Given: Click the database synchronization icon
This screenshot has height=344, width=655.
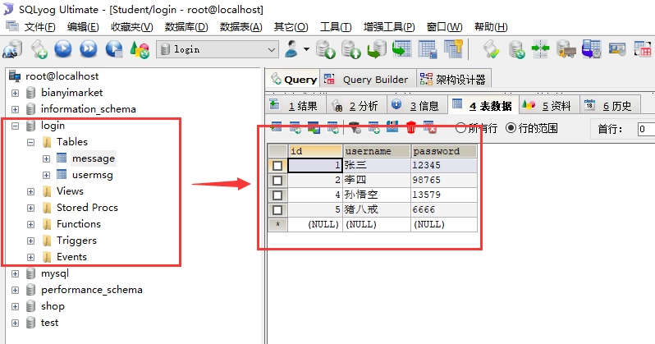Looking at the screenshot, I should click(516, 49).
